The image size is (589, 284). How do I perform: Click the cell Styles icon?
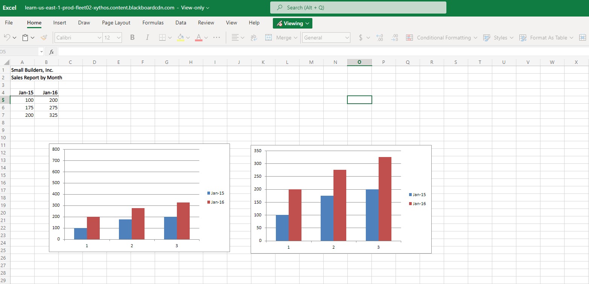(487, 38)
